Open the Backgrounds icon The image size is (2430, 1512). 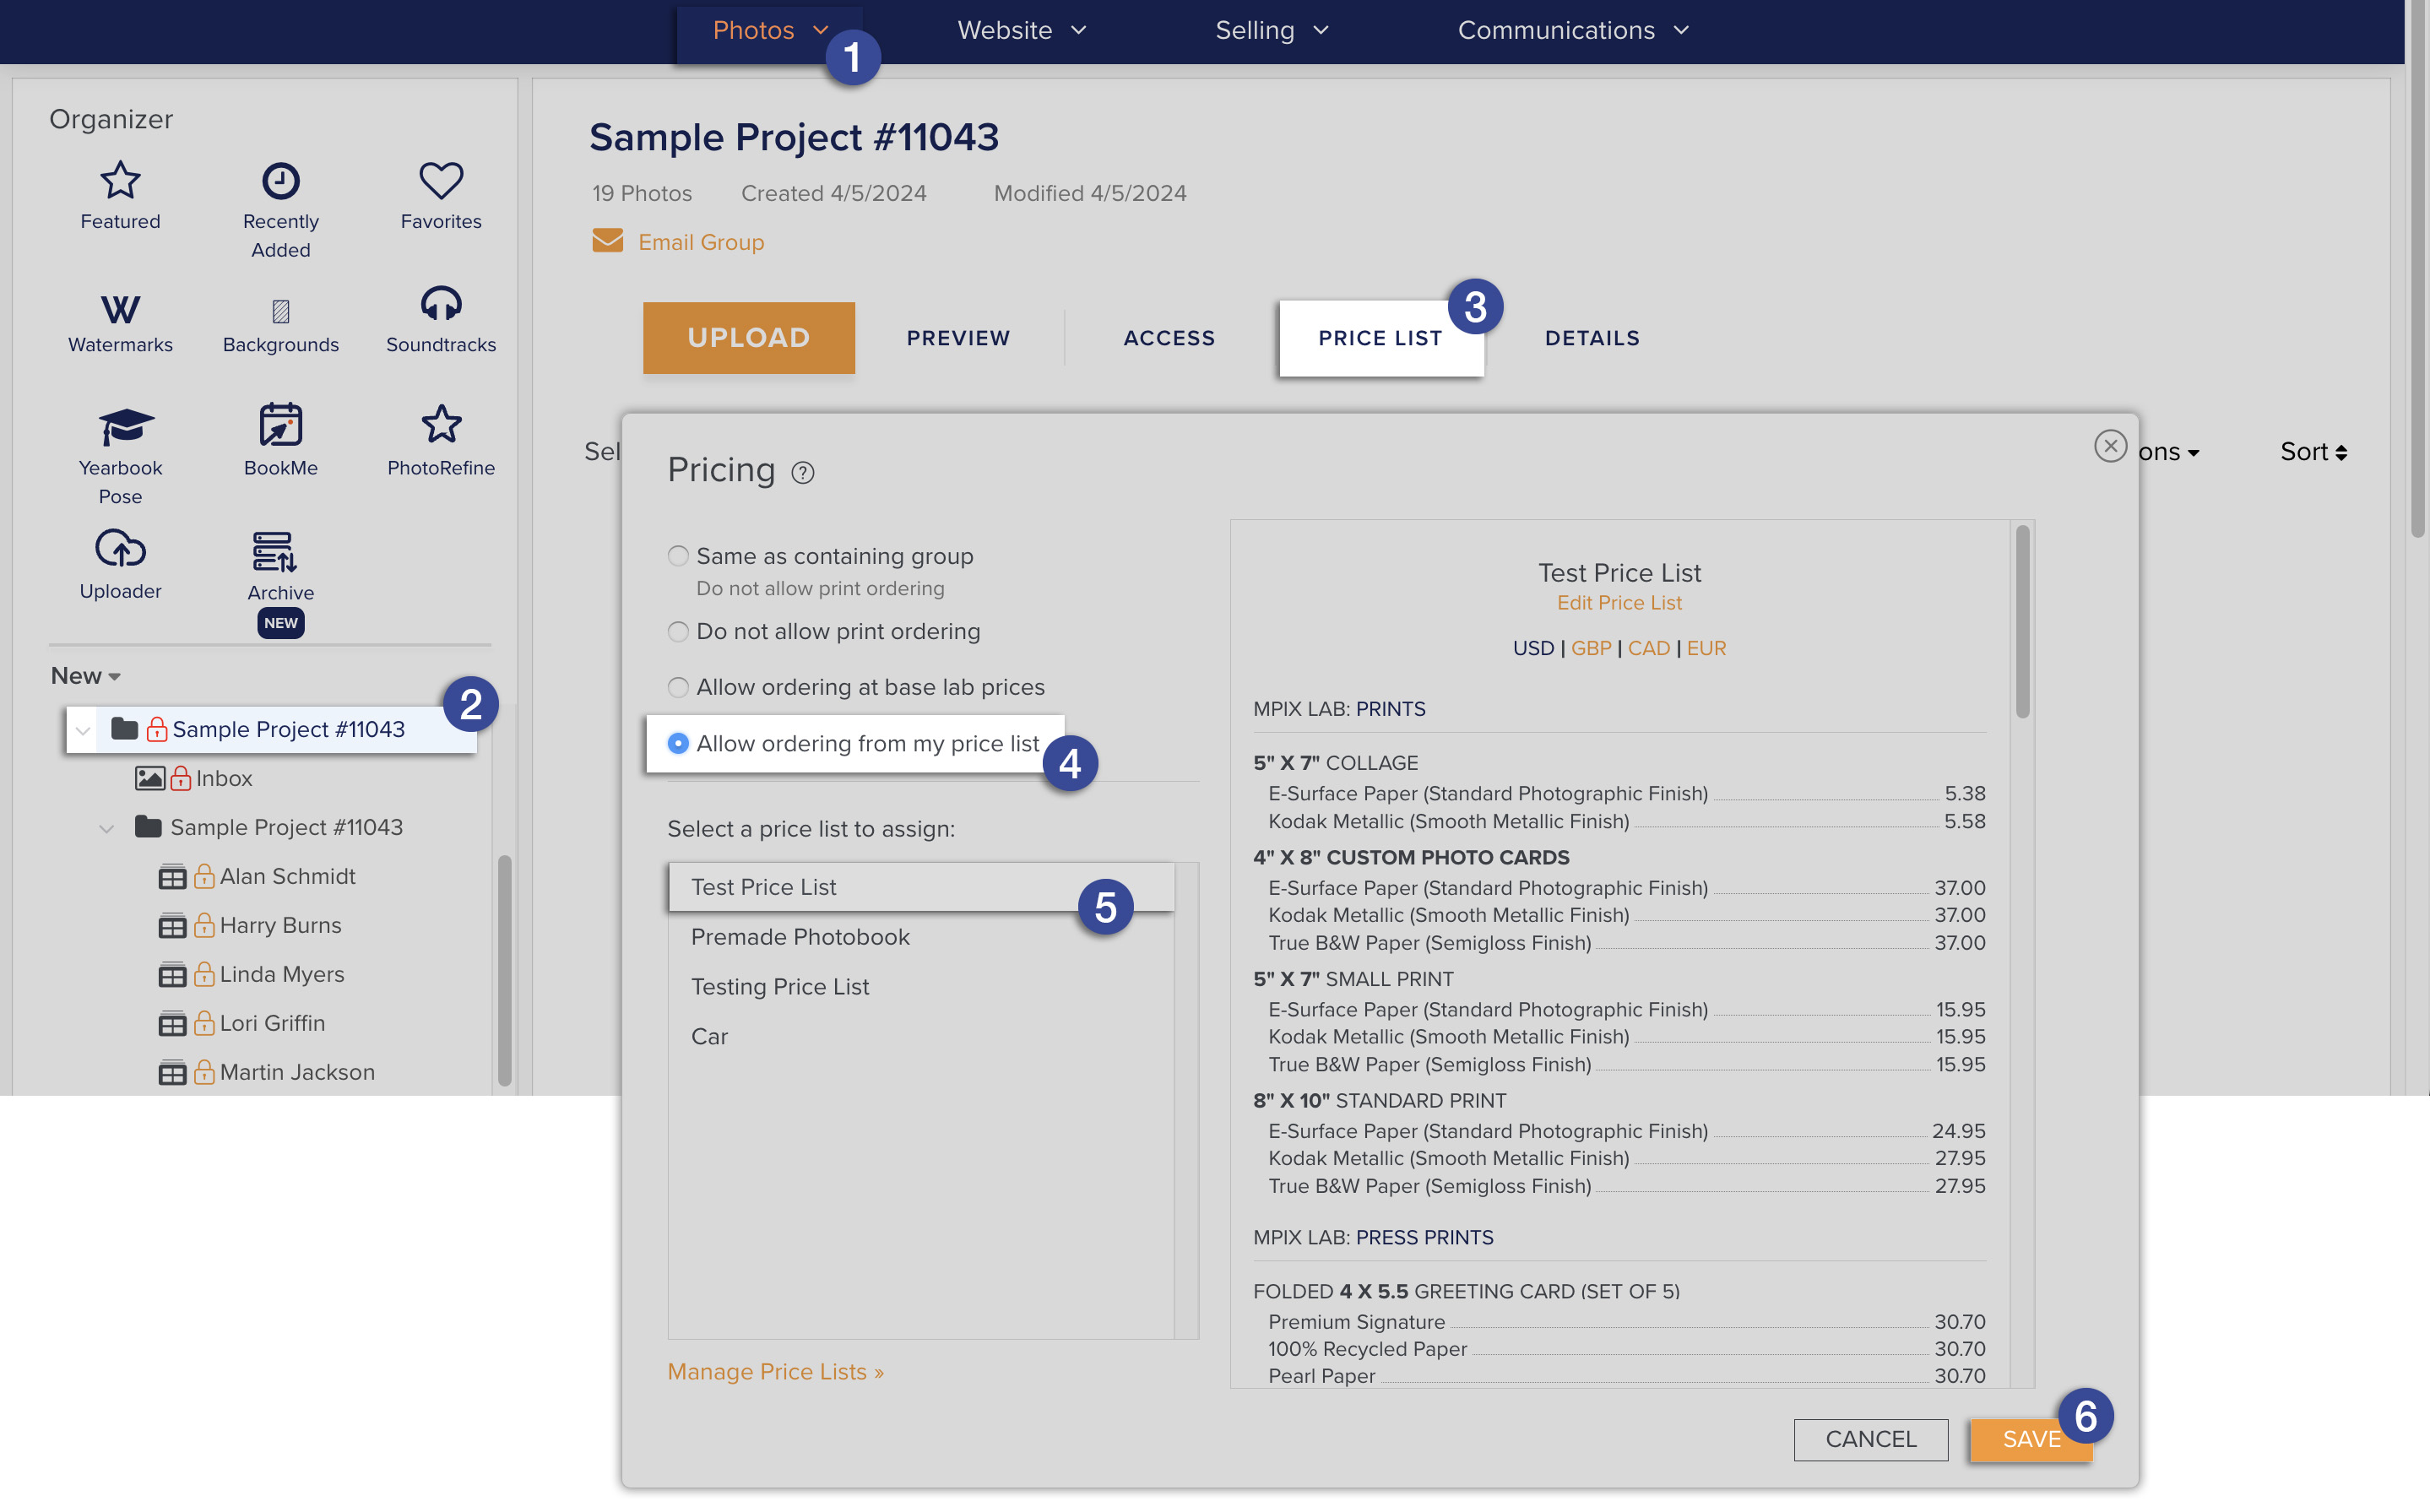pyautogui.click(x=281, y=311)
